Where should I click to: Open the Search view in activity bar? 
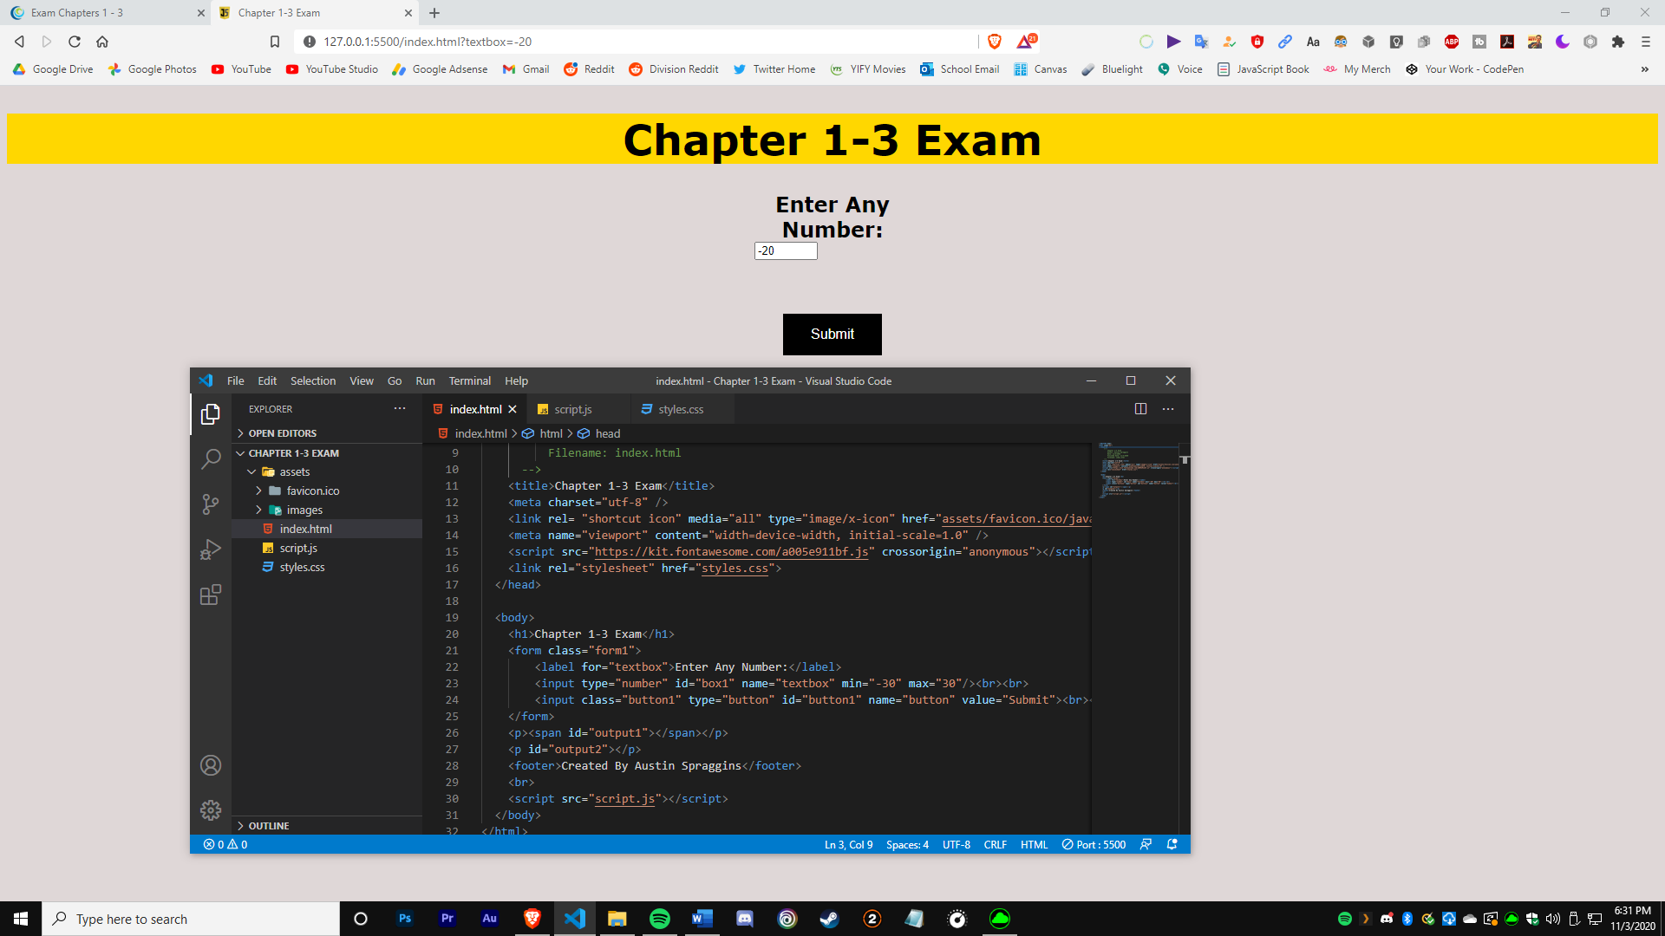point(211,458)
